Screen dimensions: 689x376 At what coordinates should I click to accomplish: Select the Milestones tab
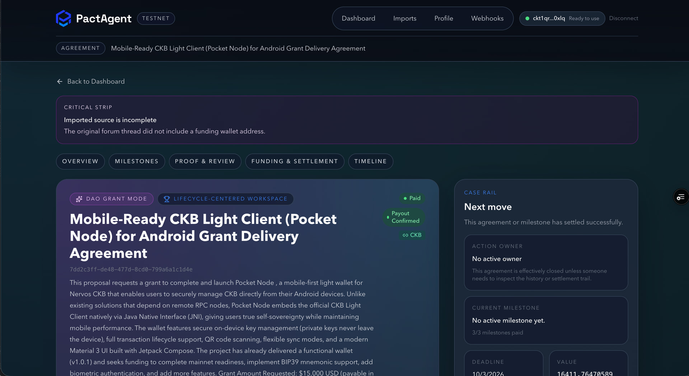(137, 161)
